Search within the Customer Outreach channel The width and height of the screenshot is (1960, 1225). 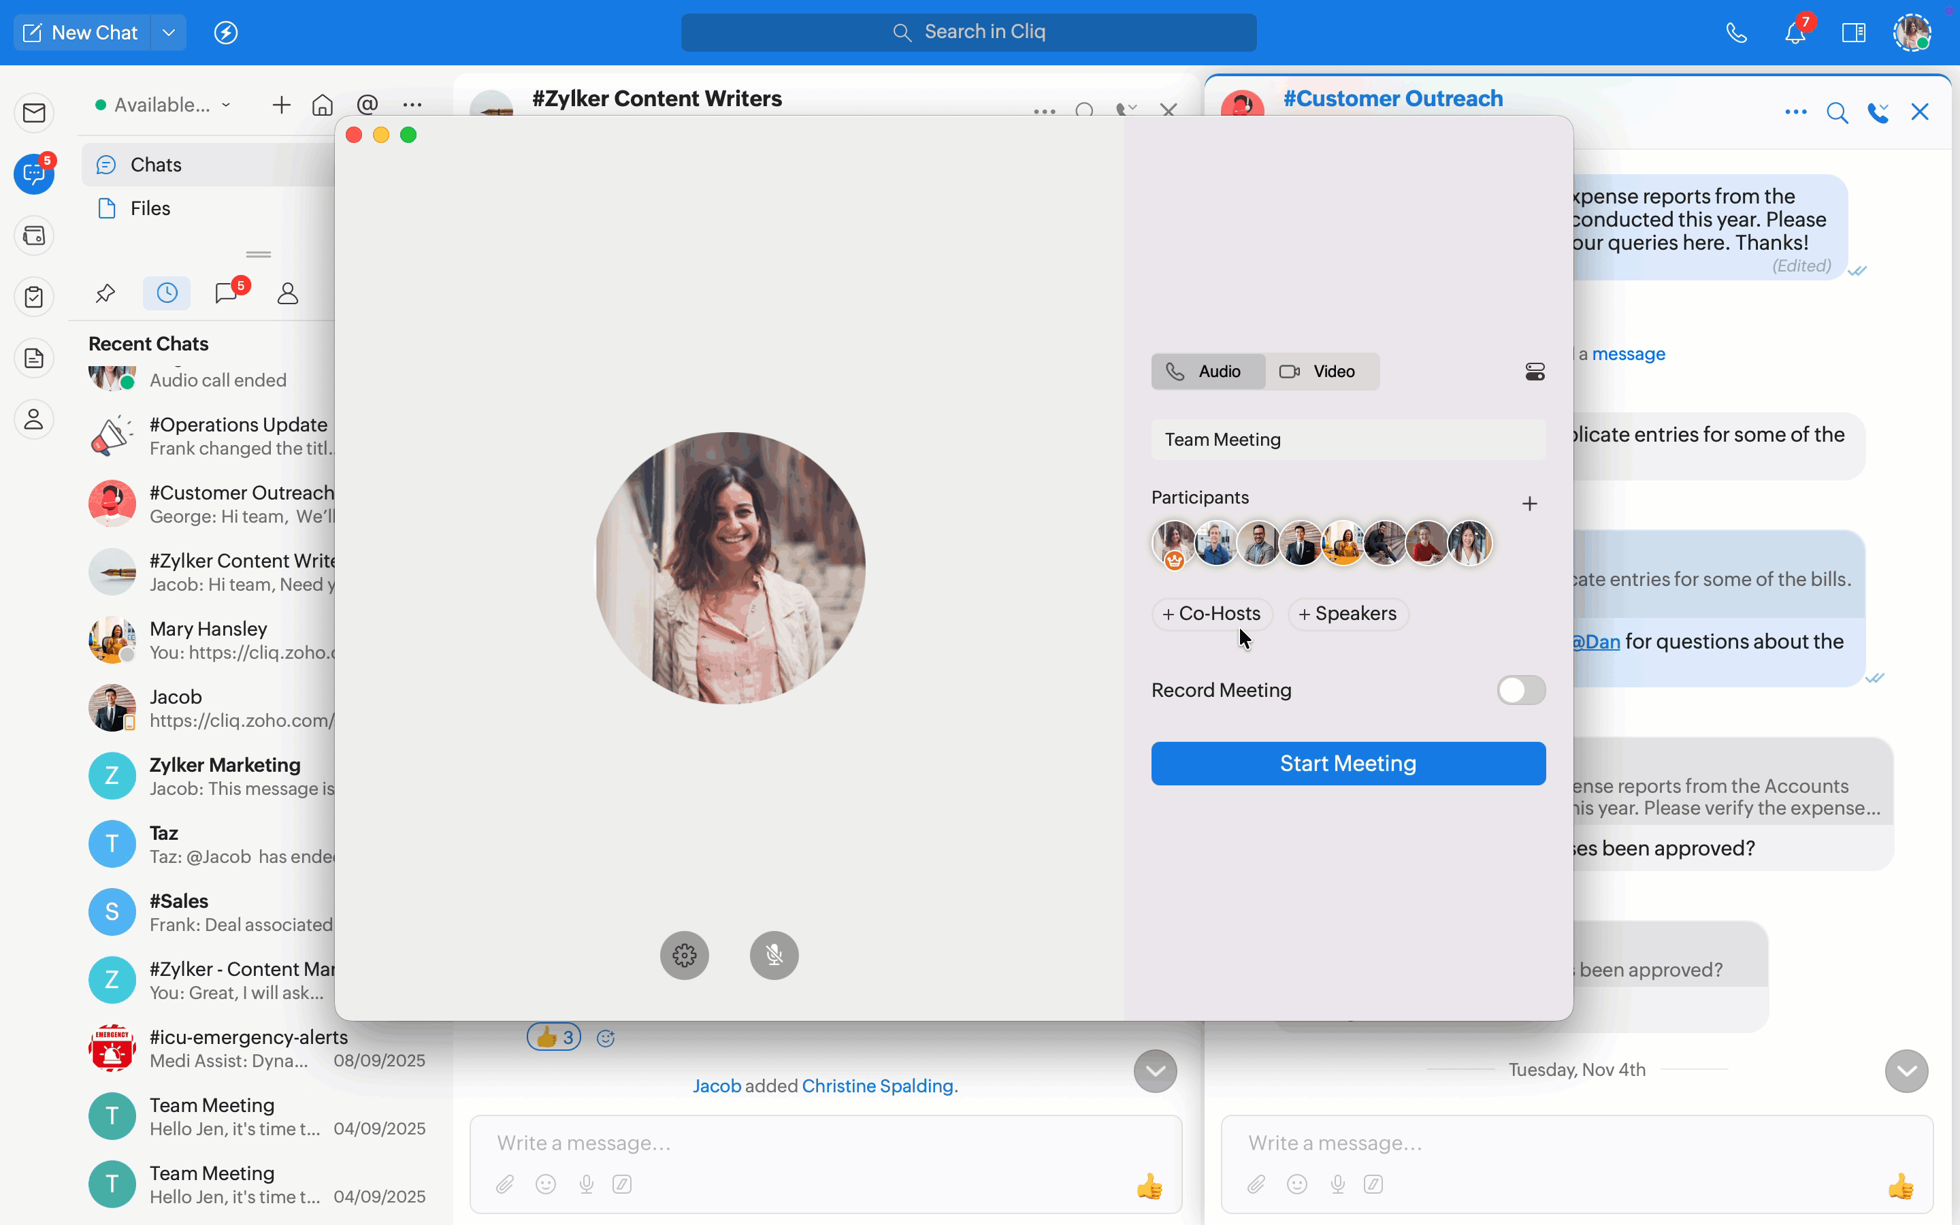[1837, 112]
